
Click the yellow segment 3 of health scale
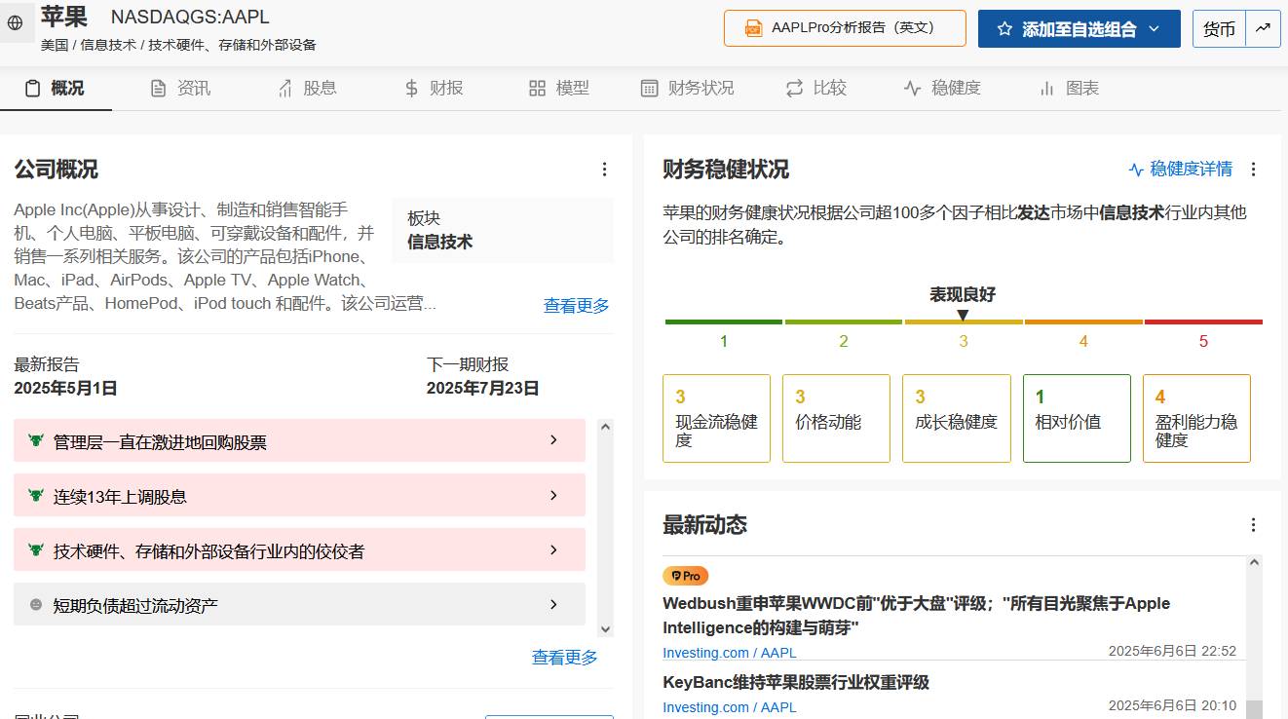(x=964, y=322)
